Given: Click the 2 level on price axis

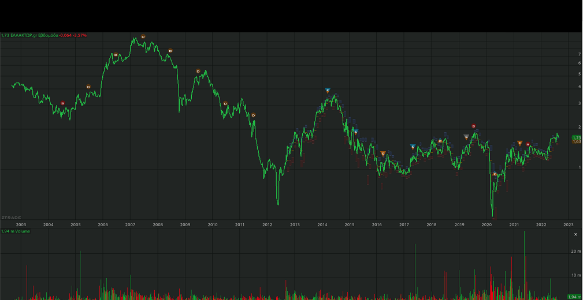Looking at the screenshot, I should tap(580, 127).
